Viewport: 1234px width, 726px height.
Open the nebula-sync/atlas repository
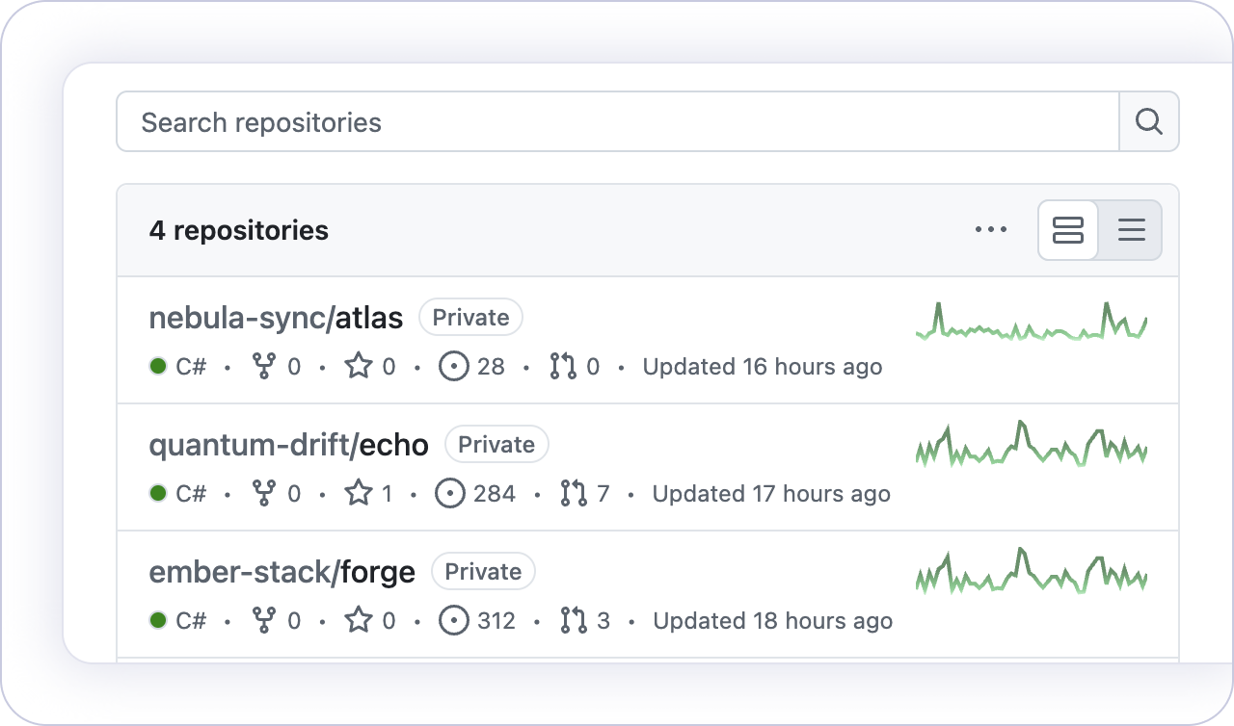(x=276, y=317)
